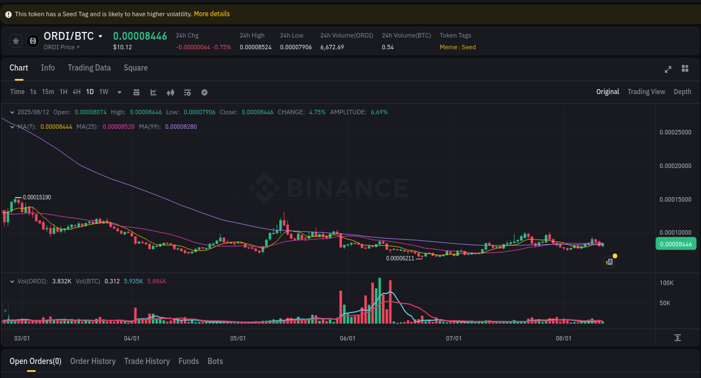Open the chart settings gear

point(204,92)
